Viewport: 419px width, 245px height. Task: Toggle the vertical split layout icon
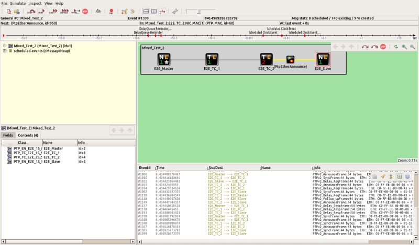point(154,12)
